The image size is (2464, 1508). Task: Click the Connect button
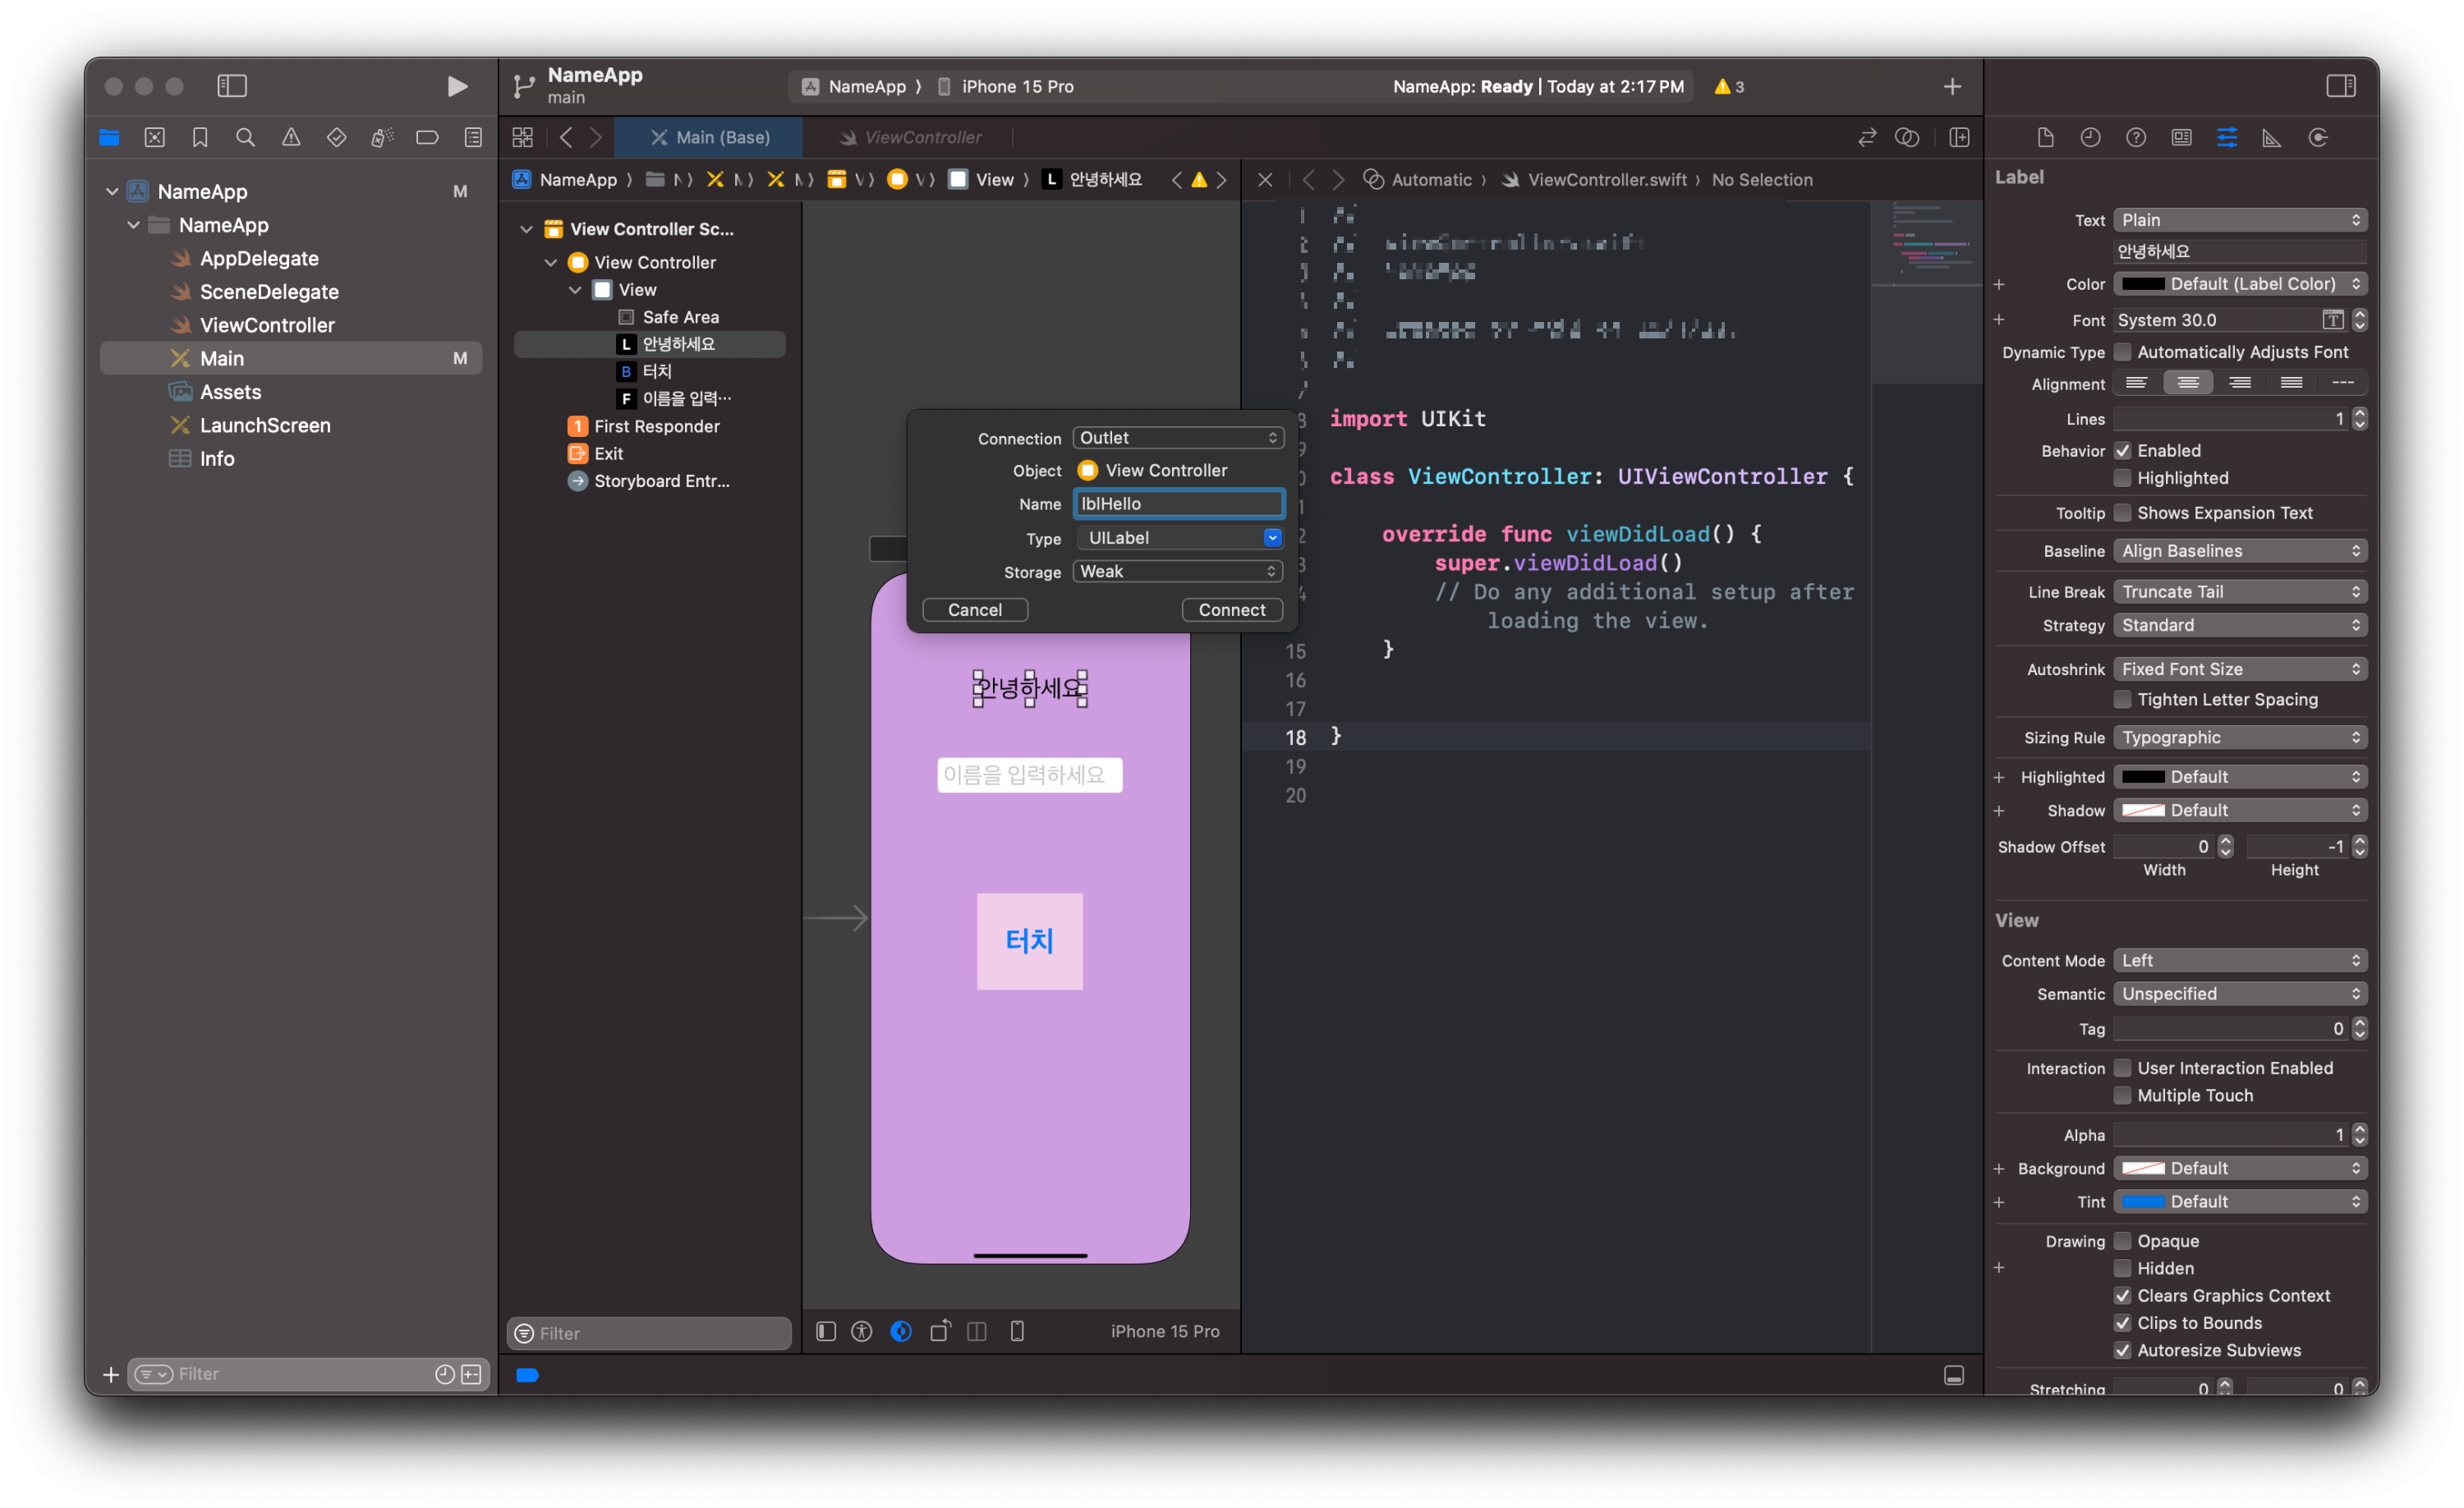[x=1231, y=610]
